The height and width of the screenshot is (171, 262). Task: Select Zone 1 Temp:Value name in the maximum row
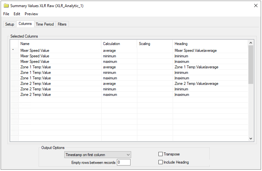click(x=36, y=78)
